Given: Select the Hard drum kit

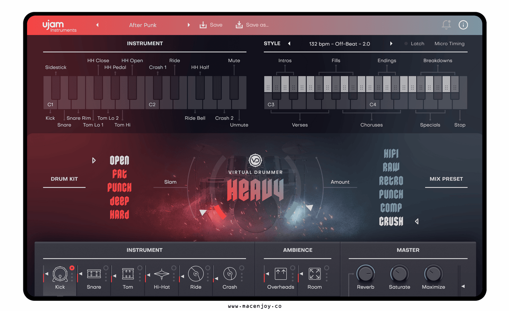Looking at the screenshot, I should point(120,215).
